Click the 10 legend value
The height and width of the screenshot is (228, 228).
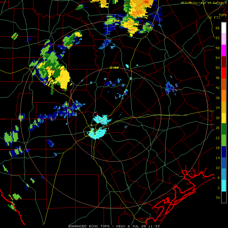[x=218, y=168]
